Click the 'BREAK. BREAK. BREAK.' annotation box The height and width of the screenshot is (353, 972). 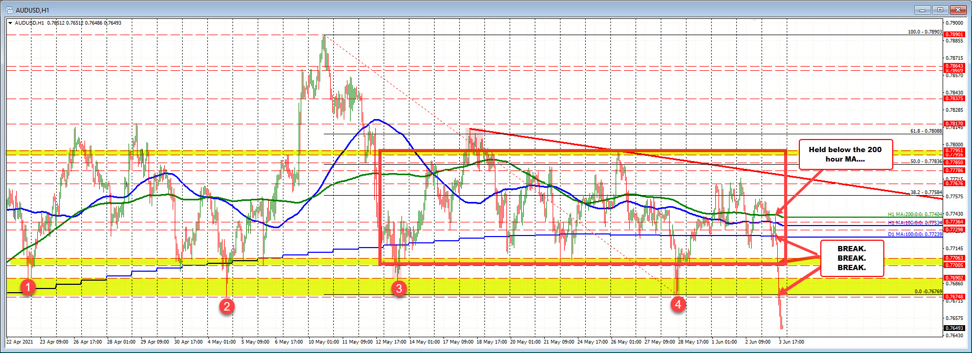[851, 258]
